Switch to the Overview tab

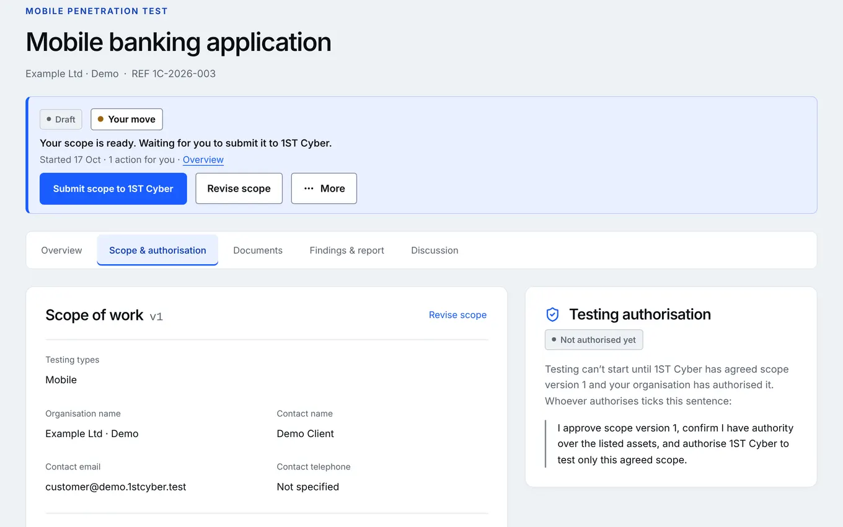pos(61,250)
